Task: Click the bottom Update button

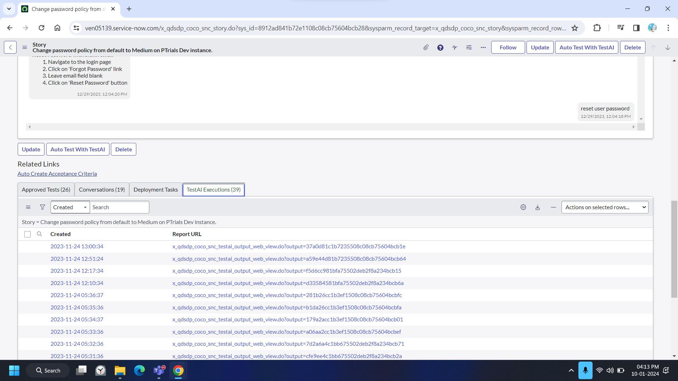Action: point(31,149)
